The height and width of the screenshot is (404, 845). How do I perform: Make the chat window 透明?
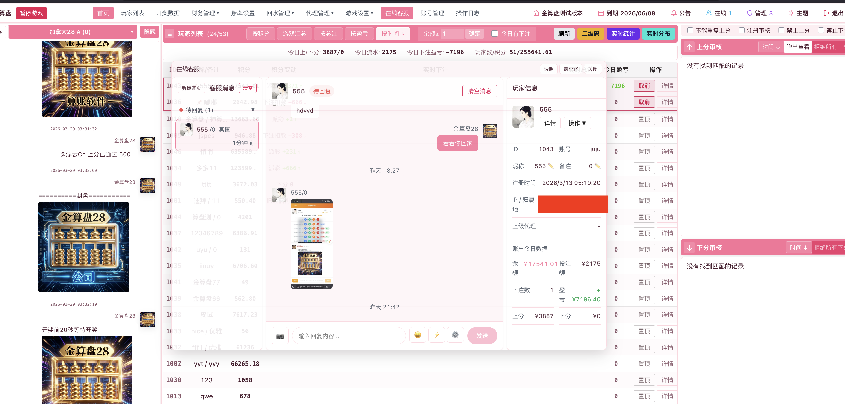pos(548,69)
